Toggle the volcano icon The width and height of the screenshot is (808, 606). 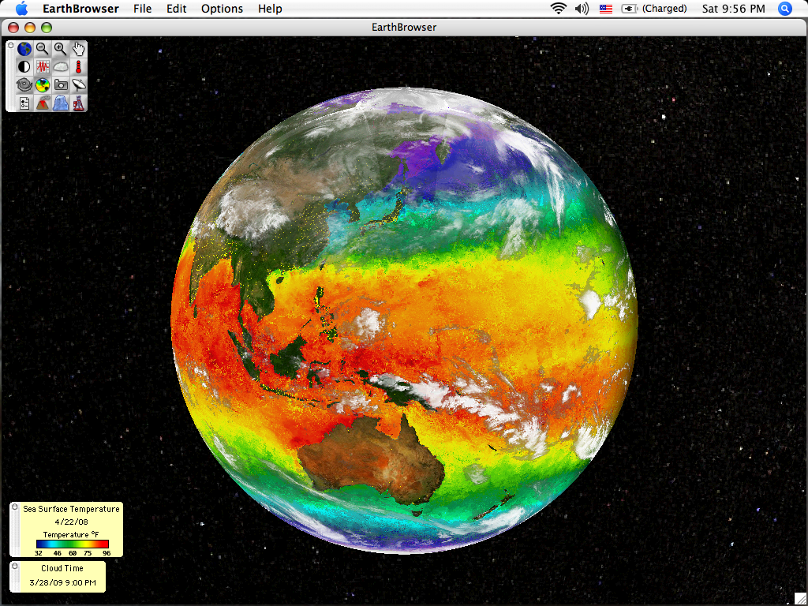43,103
